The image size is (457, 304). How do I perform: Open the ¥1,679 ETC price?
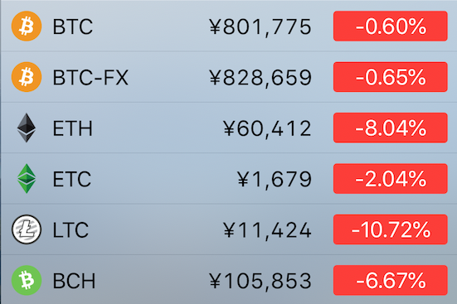275,180
